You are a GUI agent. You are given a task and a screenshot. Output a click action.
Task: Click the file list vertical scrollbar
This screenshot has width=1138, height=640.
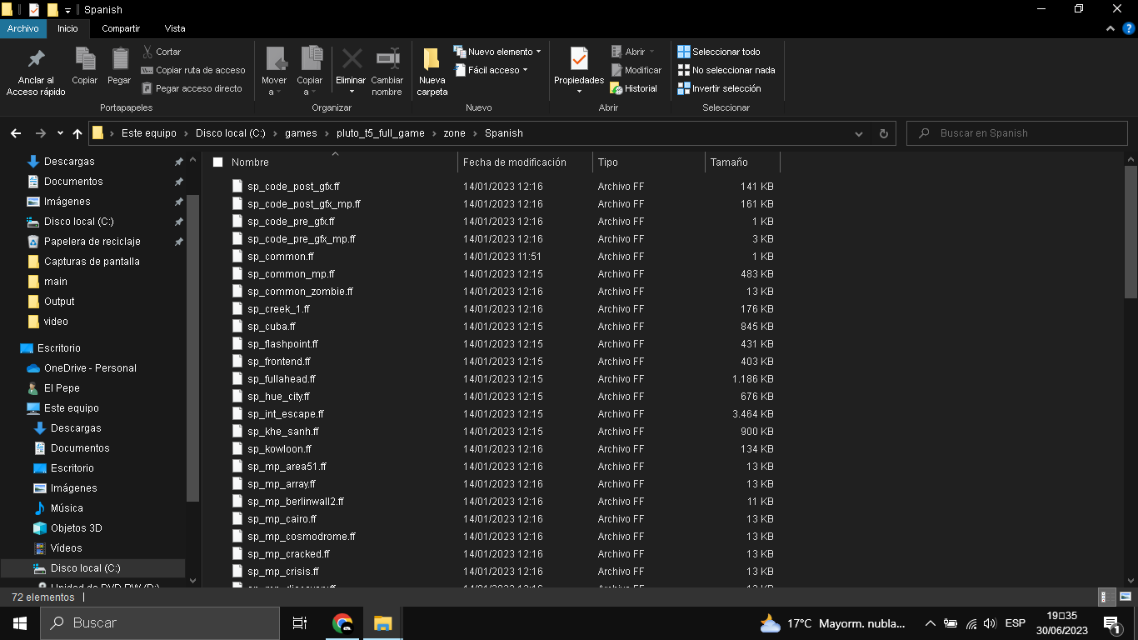tap(1131, 232)
